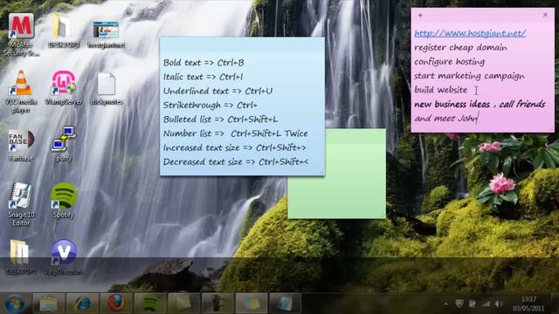The height and width of the screenshot is (314, 559).
Task: Click italic text "call friends"
Action: tap(522, 104)
